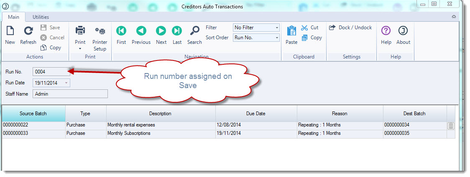The width and height of the screenshot is (470, 177).
Task: Sort by Source Batch column header
Action: click(33, 114)
